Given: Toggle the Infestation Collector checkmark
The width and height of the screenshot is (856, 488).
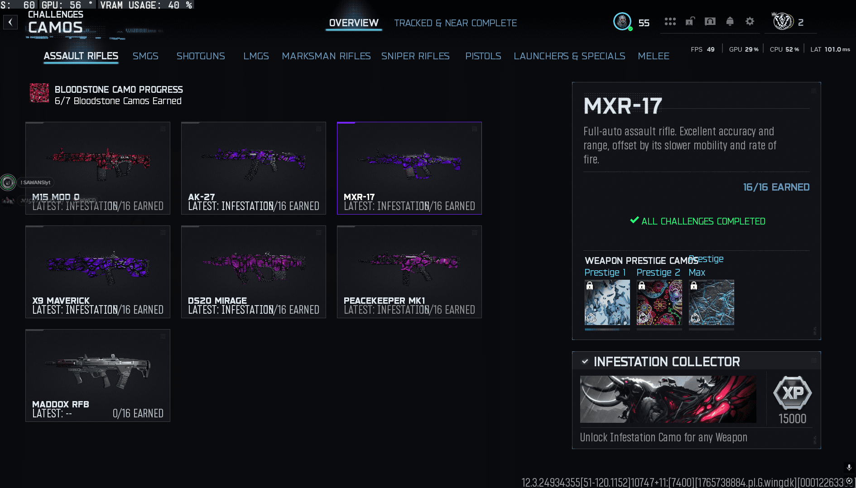Looking at the screenshot, I should pyautogui.click(x=585, y=361).
